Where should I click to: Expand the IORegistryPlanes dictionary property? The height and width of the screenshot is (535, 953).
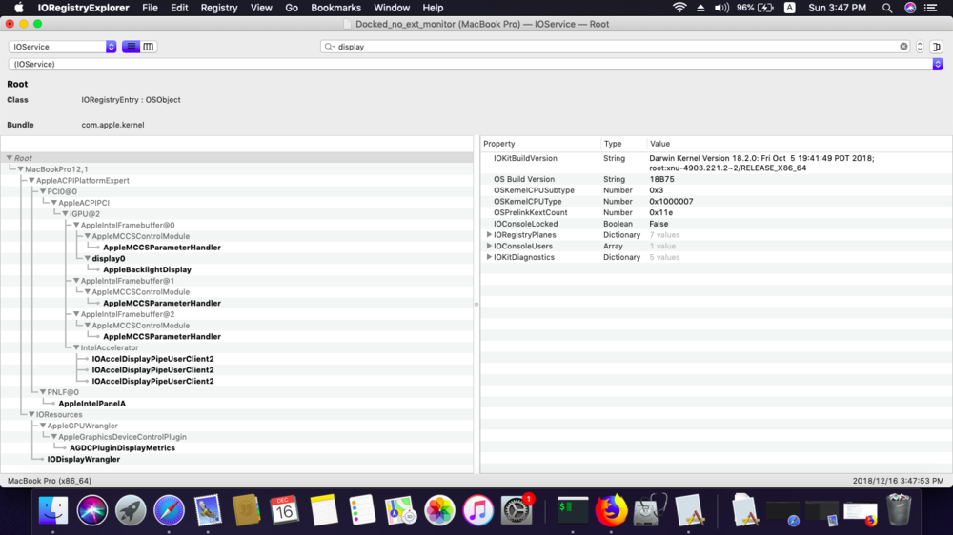[490, 235]
